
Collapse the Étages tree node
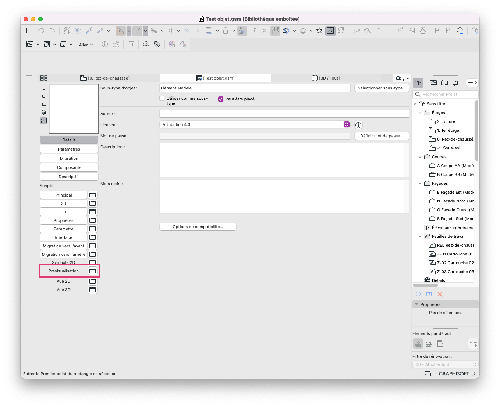(x=420, y=113)
